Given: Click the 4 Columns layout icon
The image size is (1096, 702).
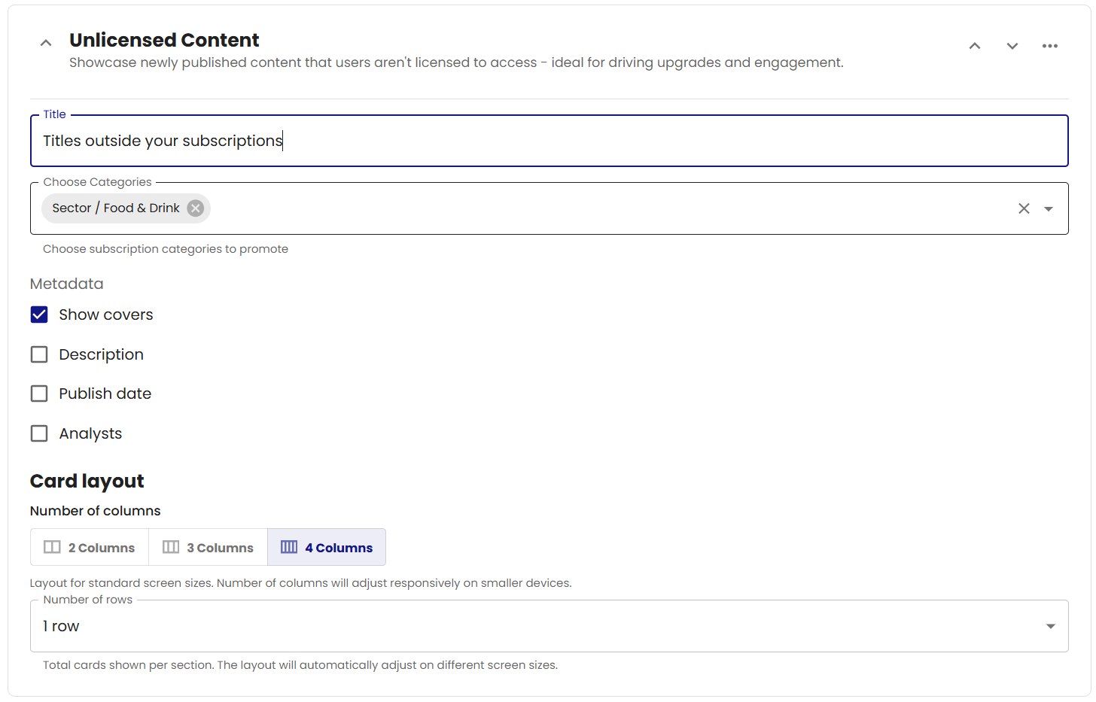Looking at the screenshot, I should coord(289,547).
